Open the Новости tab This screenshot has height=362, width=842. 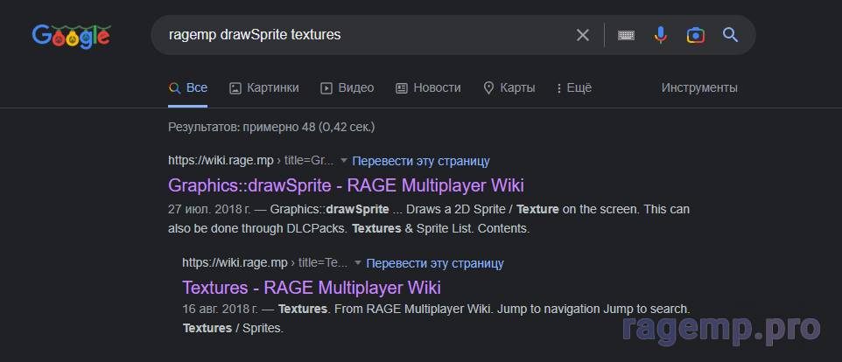pos(428,87)
